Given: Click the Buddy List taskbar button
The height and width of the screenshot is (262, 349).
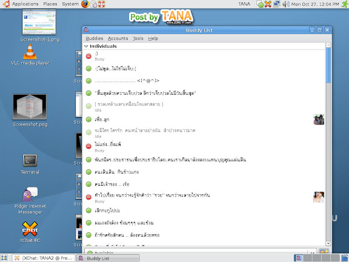Looking at the screenshot, I should [108, 258].
